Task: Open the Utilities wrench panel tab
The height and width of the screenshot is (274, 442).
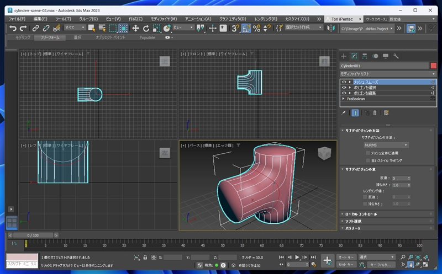Action: click(396, 56)
